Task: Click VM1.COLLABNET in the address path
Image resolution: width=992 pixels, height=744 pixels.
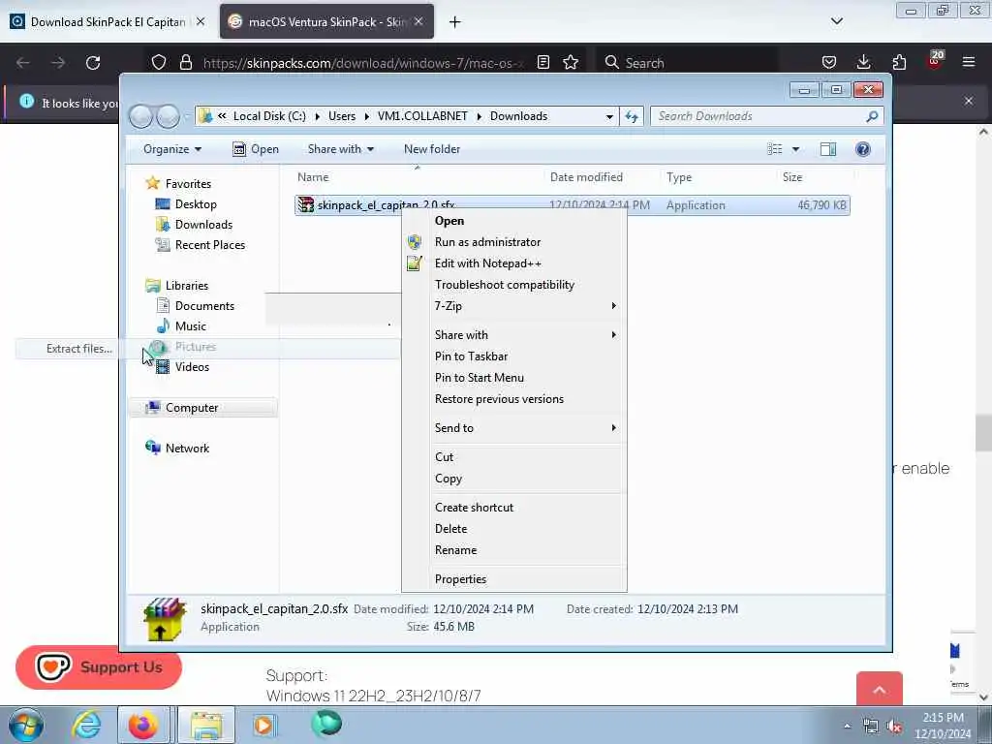Action: 422,116
